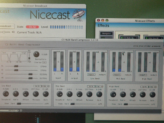
Task: Adjust the High Band Ratio knob
Action: [x=123, y=95]
